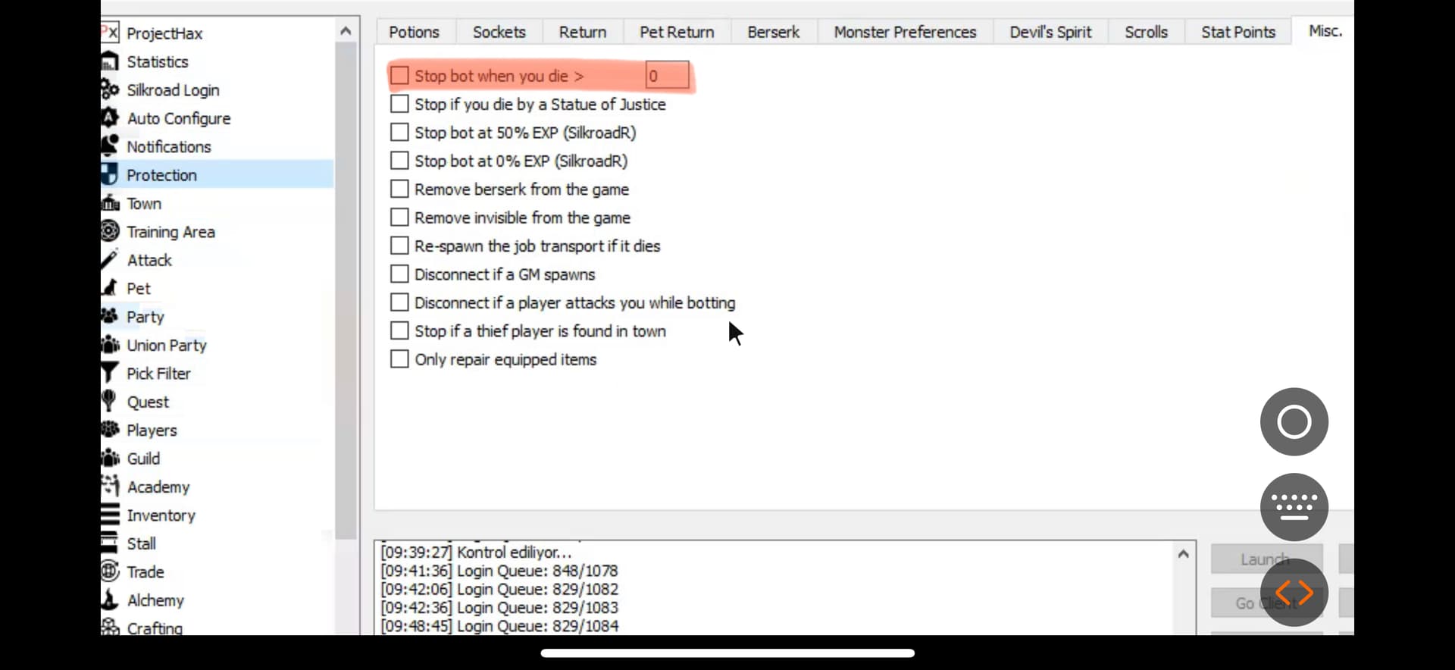This screenshot has height=670, width=1455.
Task: Click the log panel scroll-up arrow
Action: tap(1183, 554)
